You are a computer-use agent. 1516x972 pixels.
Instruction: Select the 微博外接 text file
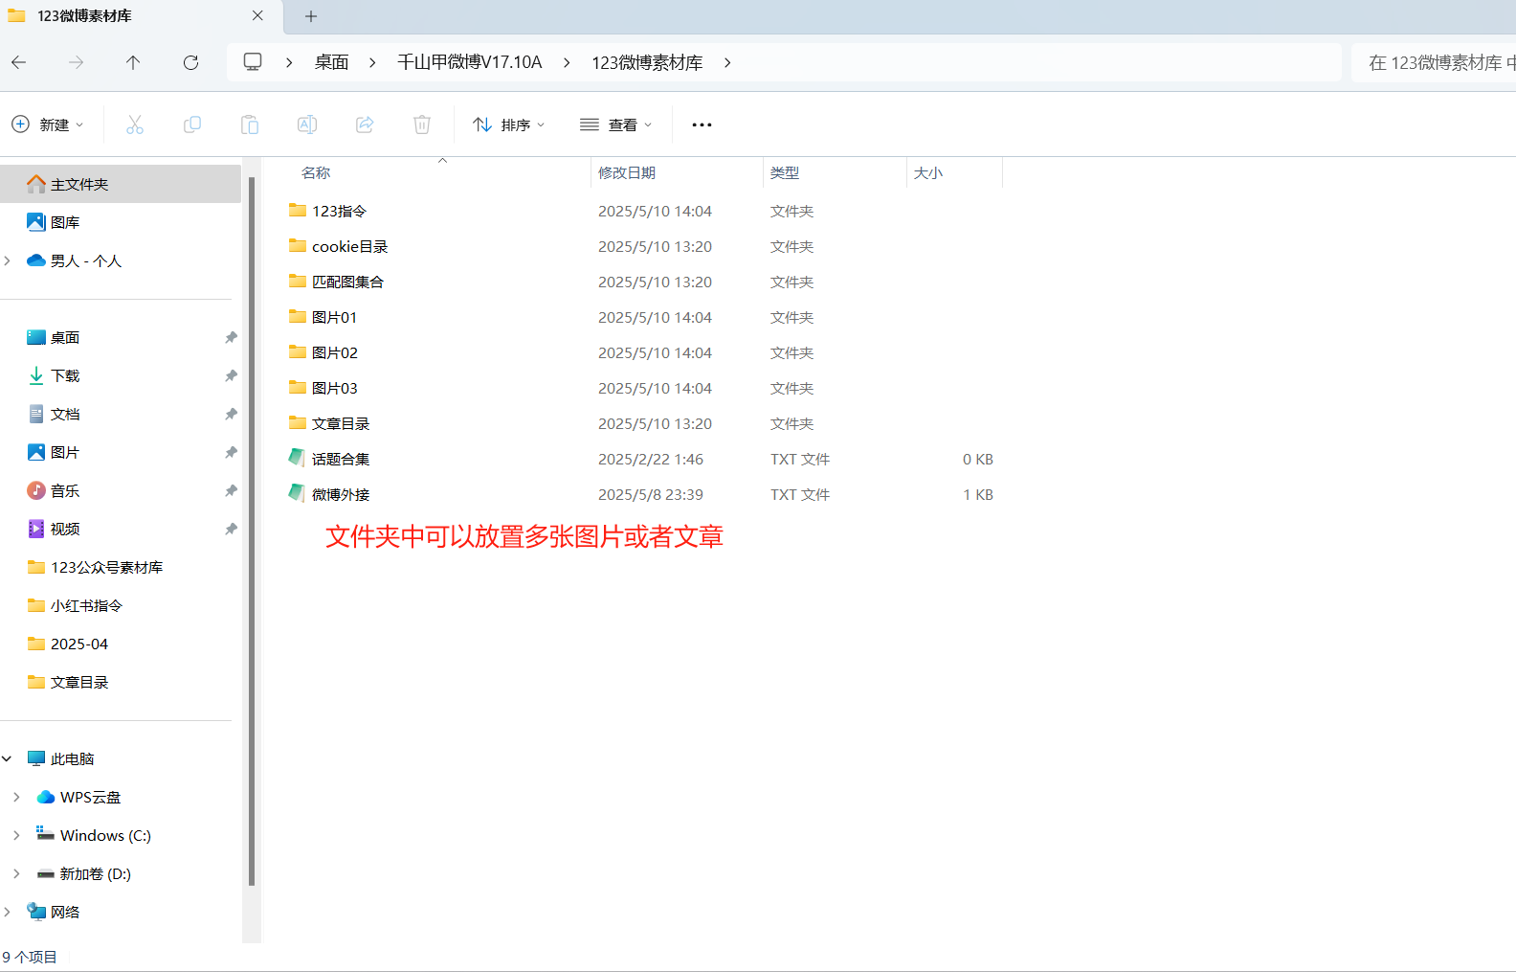click(341, 494)
